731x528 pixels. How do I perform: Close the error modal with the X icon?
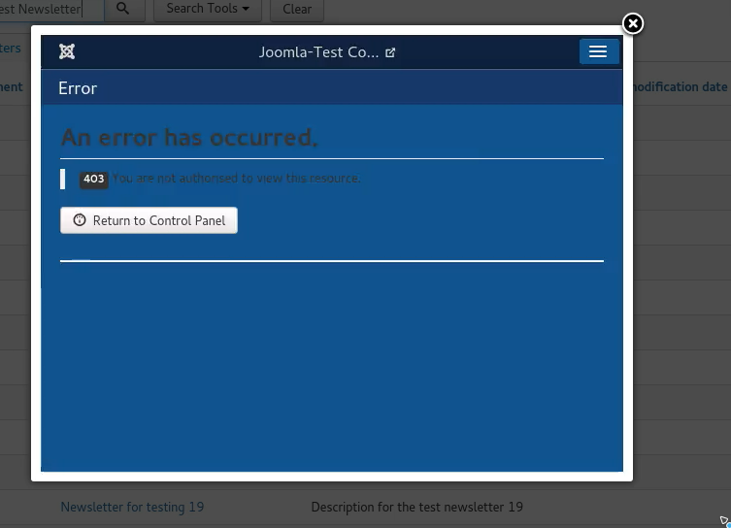point(632,23)
